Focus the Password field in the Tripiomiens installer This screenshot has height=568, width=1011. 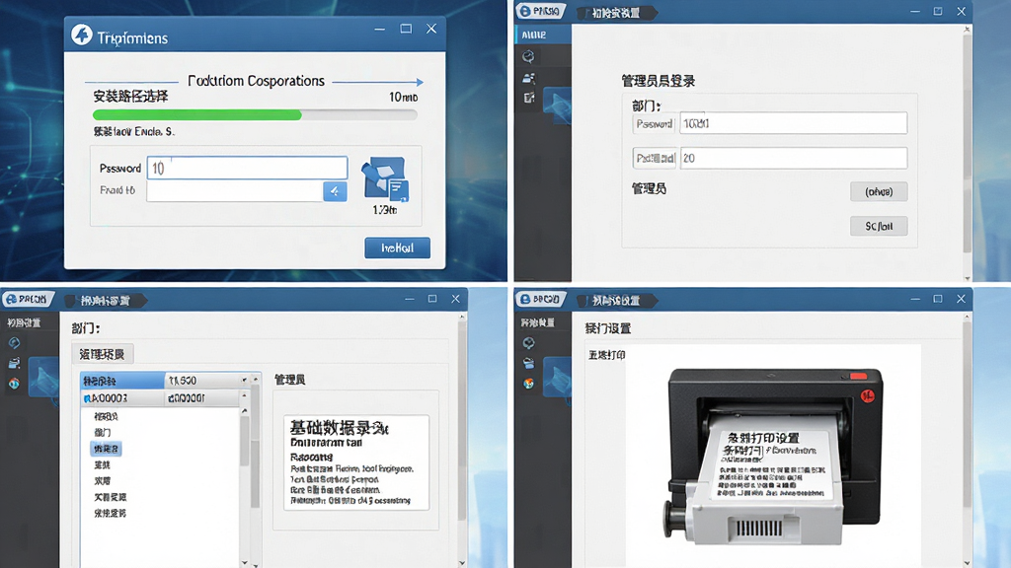click(248, 168)
